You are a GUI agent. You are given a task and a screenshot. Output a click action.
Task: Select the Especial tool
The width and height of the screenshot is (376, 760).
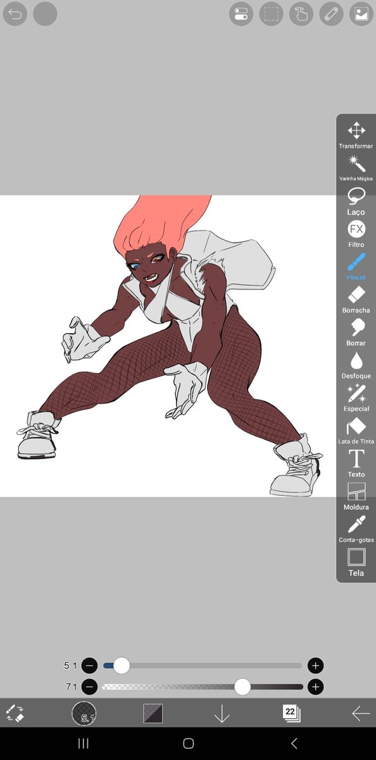point(356,398)
